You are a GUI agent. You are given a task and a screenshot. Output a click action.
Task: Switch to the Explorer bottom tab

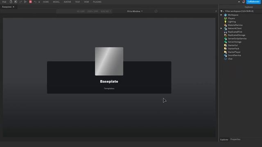(224, 140)
